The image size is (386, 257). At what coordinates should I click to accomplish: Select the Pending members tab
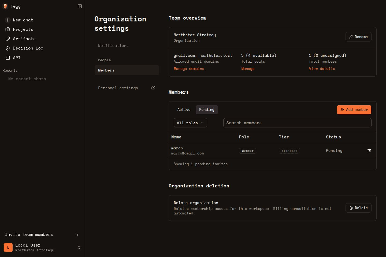point(207,110)
